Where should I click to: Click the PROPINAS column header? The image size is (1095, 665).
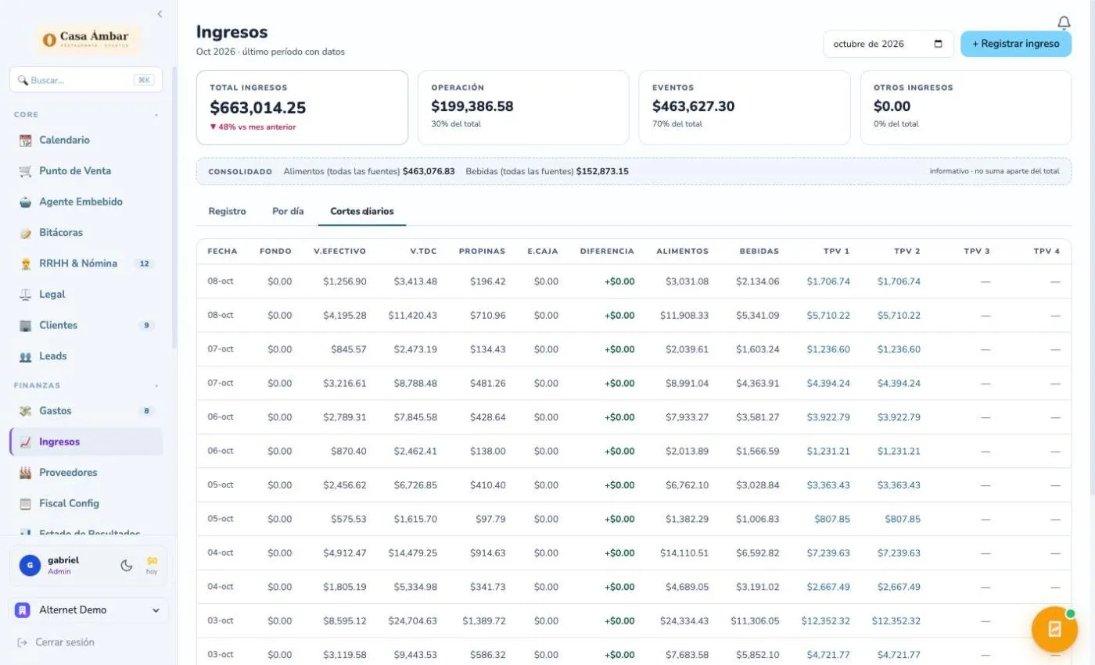tap(482, 252)
